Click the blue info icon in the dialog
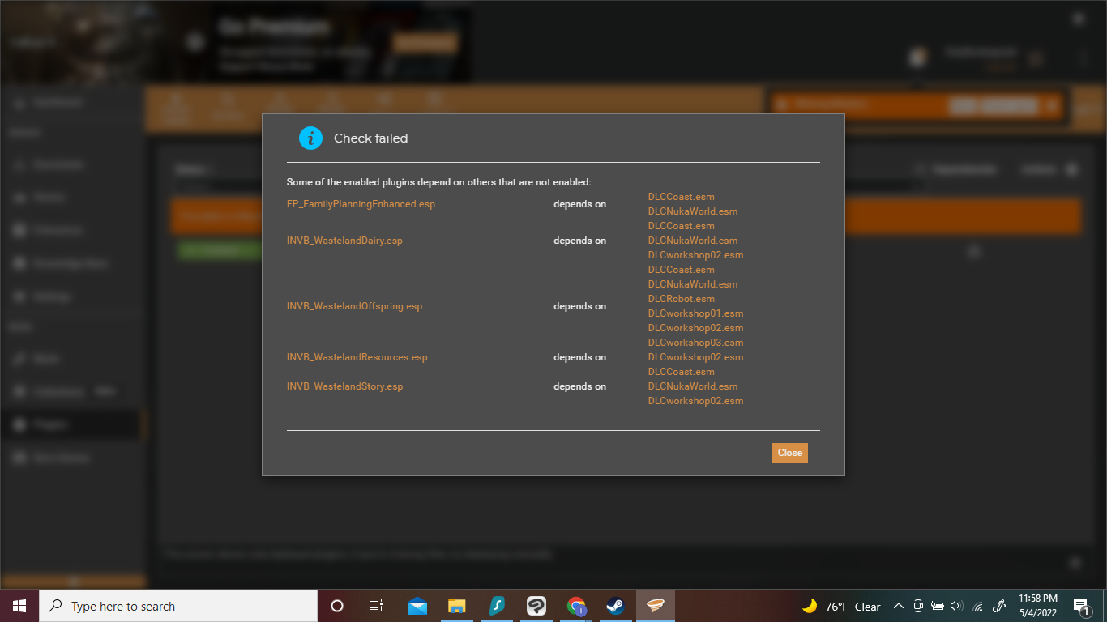Screen dimensions: 1107x622 [310, 138]
